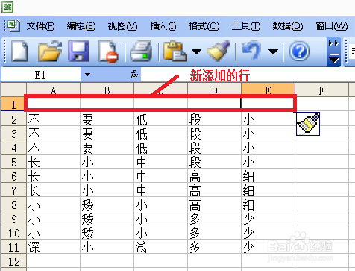This screenshot has width=355, height=271.
Task: Expand the Undo history dropdown arrow
Action: [x=273, y=52]
